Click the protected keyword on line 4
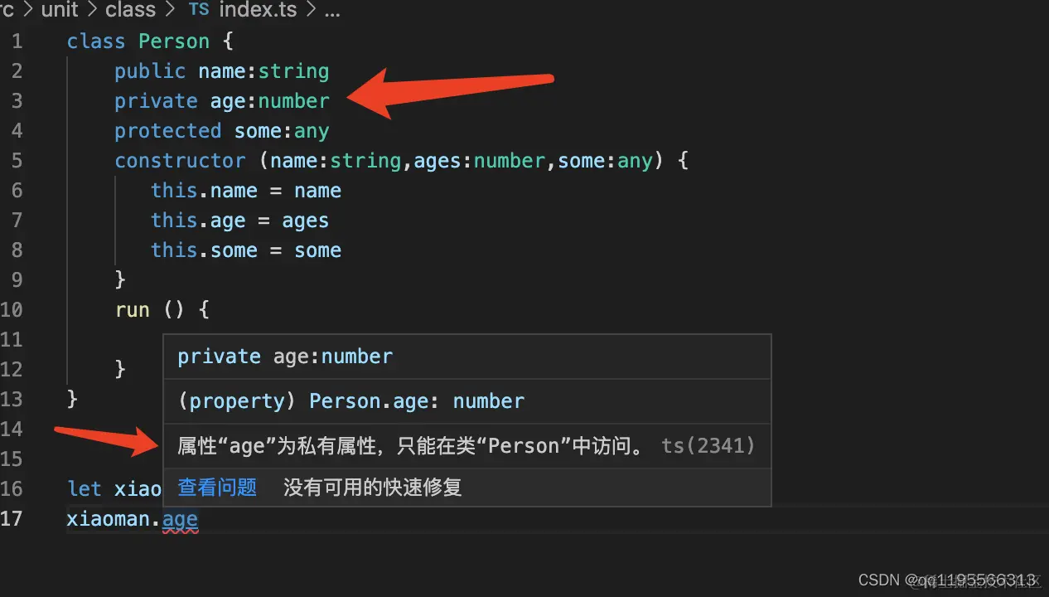Screen dimensions: 1049x597 click(x=168, y=131)
